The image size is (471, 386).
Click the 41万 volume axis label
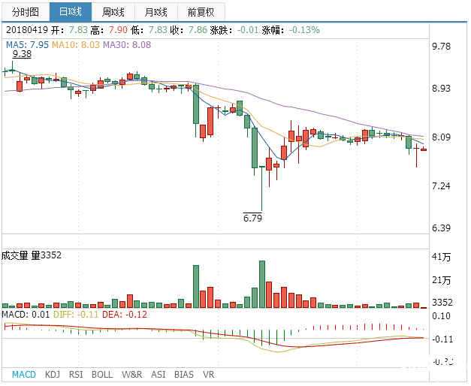coord(441,257)
